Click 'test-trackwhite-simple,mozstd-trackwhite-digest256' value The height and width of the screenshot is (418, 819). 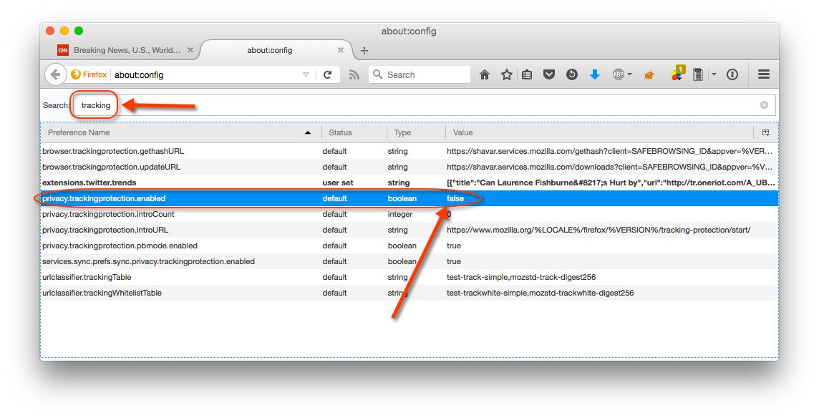click(x=540, y=293)
